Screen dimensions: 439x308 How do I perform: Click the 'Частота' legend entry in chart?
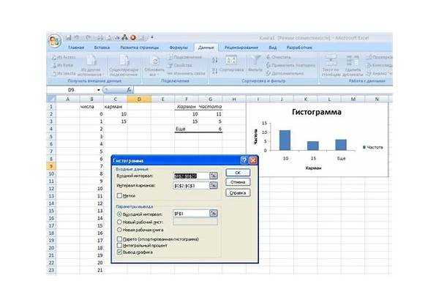pos(372,147)
